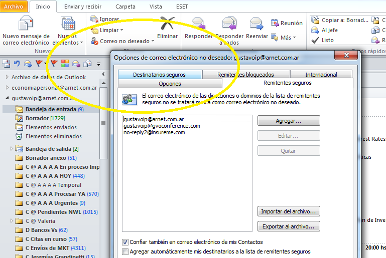Select the Copiar a: Borrad... quick step
This screenshot has height=258, width=386.
coord(340,20)
